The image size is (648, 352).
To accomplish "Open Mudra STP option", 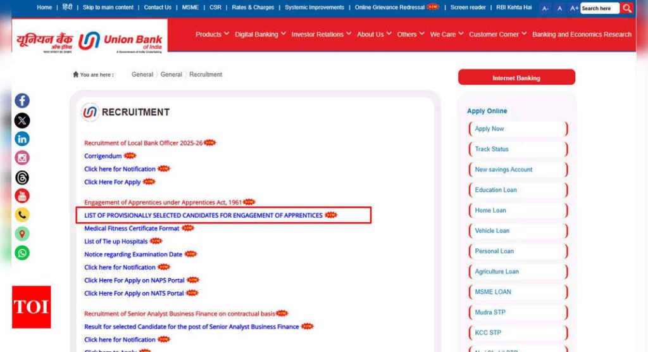I will pos(518,312).
